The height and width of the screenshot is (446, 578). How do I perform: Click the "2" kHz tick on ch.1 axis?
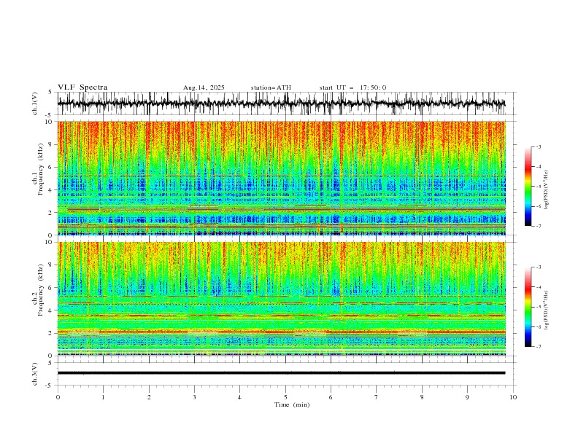52,212
